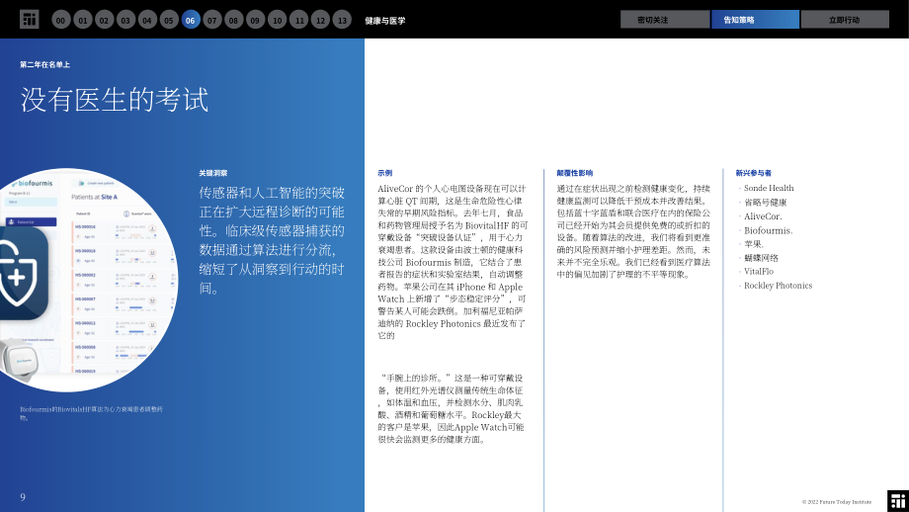Screen dimensions: 909x512
Task: Click the 苹果. list entry
Action: [754, 244]
